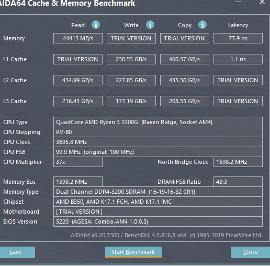
Task: Click the Copy info icon
Action: pos(203,25)
